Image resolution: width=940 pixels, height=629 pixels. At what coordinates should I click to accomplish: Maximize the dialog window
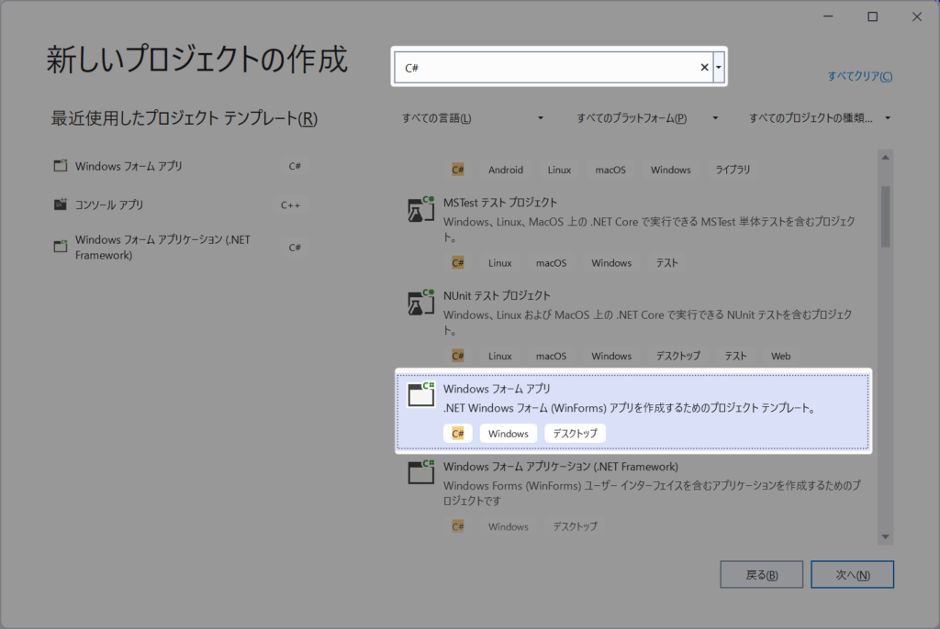pos(873,17)
